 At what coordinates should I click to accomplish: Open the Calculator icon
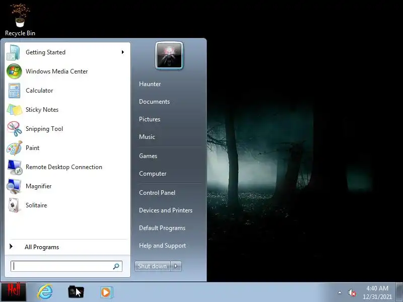tap(14, 91)
